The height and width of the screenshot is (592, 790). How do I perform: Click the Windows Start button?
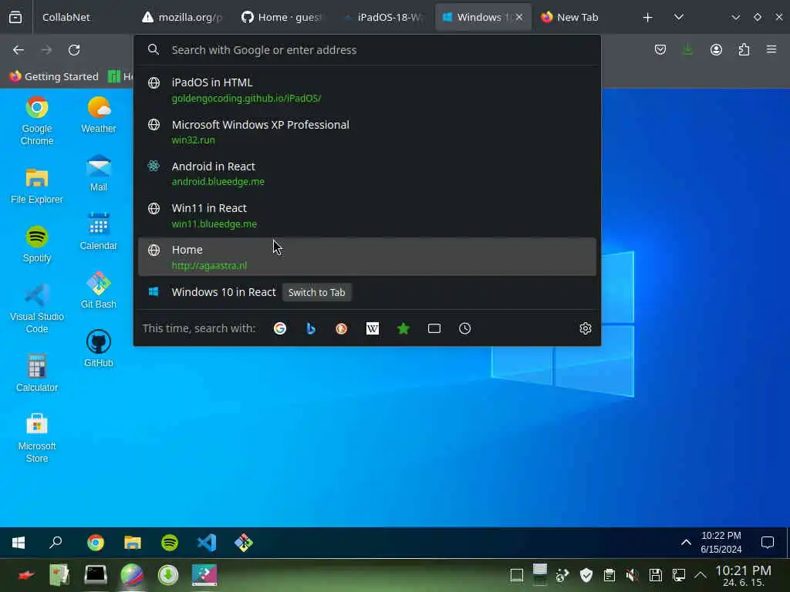pos(19,543)
